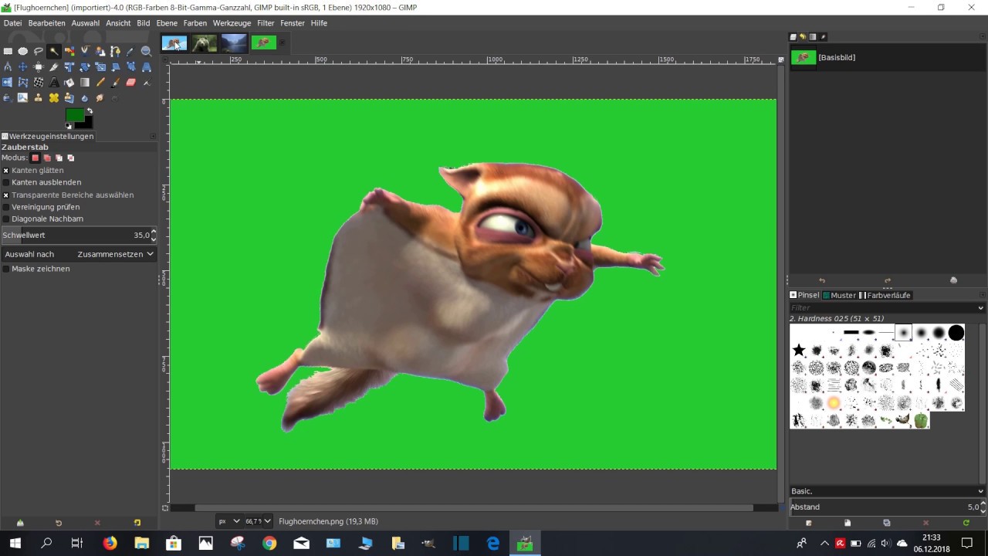Select the Gradient tool

tap(85, 83)
